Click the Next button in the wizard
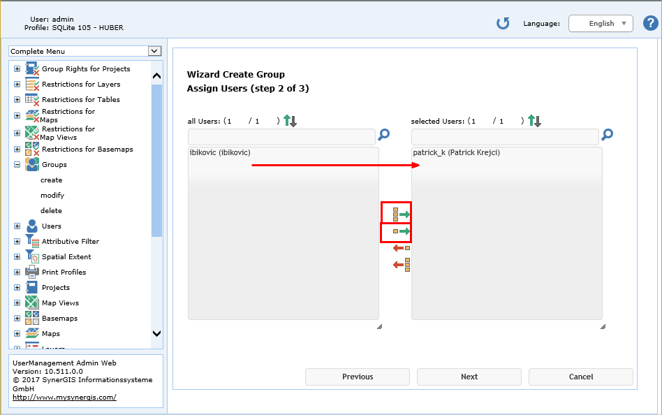 469,377
